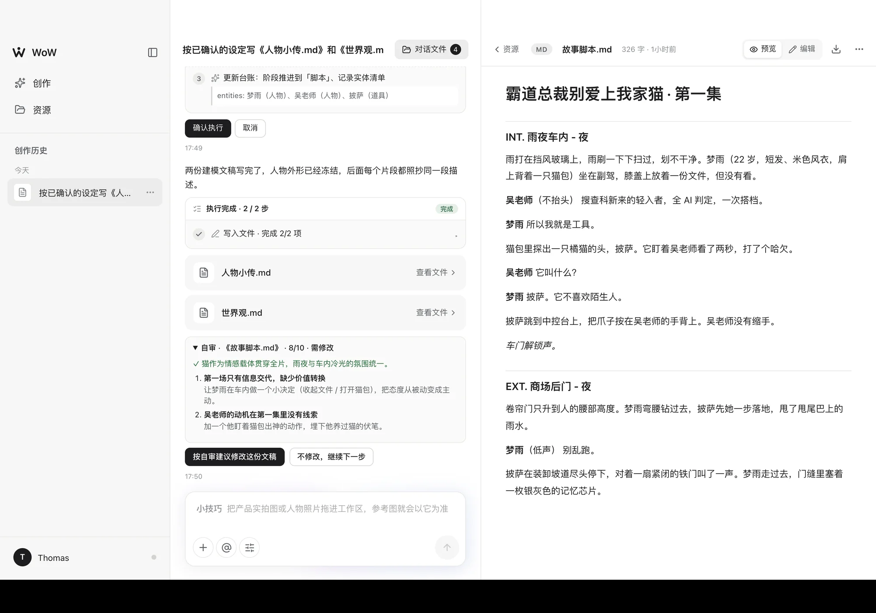
Task: Open more options in the file header
Action: (x=859, y=49)
